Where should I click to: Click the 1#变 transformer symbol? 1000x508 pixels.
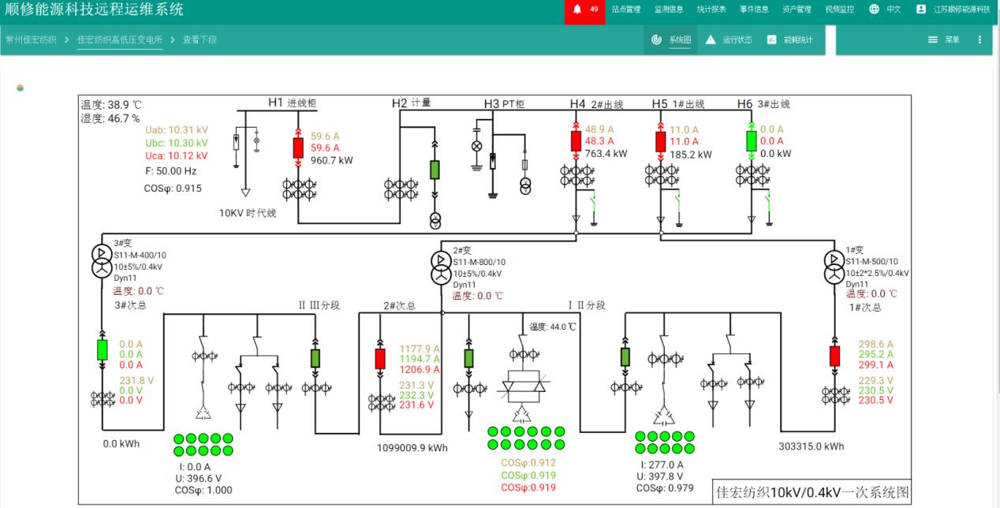pos(834,267)
